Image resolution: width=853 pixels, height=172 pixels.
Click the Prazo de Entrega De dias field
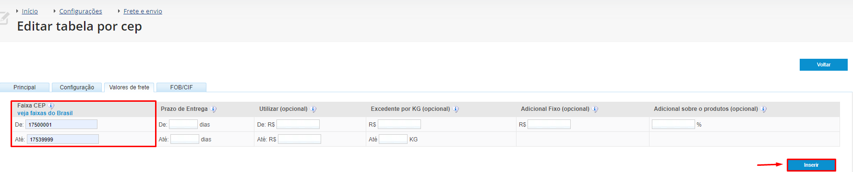tap(183, 124)
